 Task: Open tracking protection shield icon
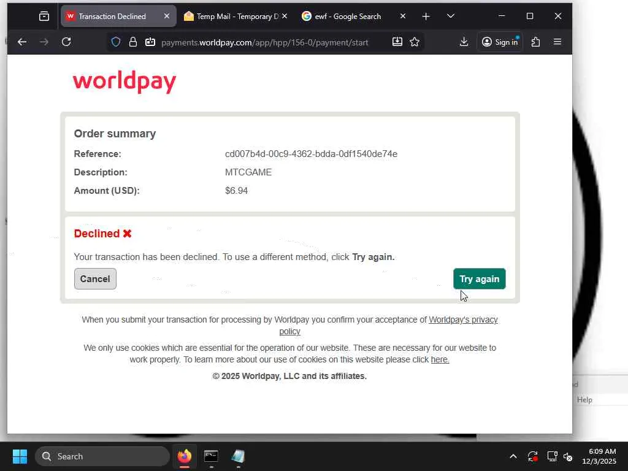pyautogui.click(x=116, y=42)
